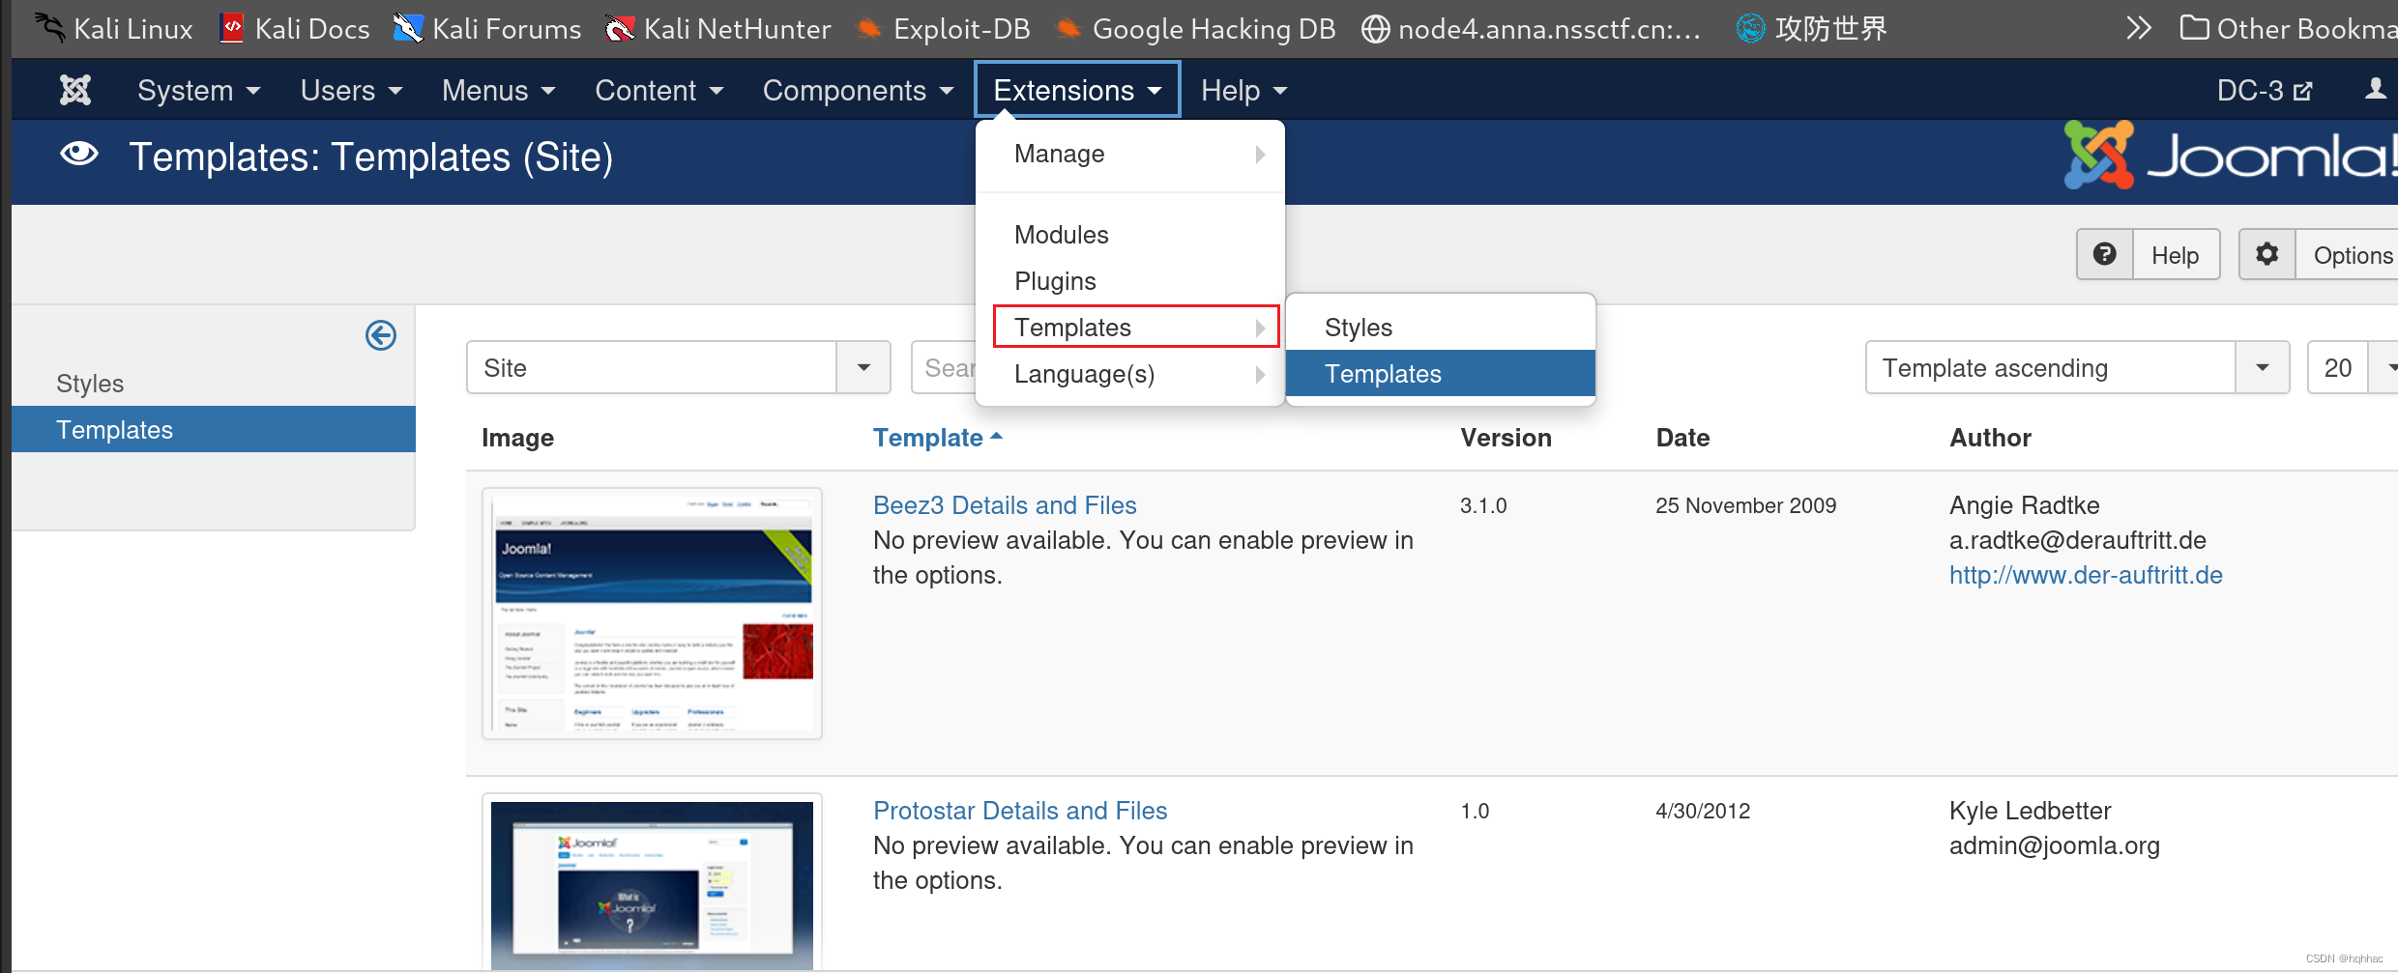
Task: Change the list limit of 20
Action: (x=2353, y=367)
